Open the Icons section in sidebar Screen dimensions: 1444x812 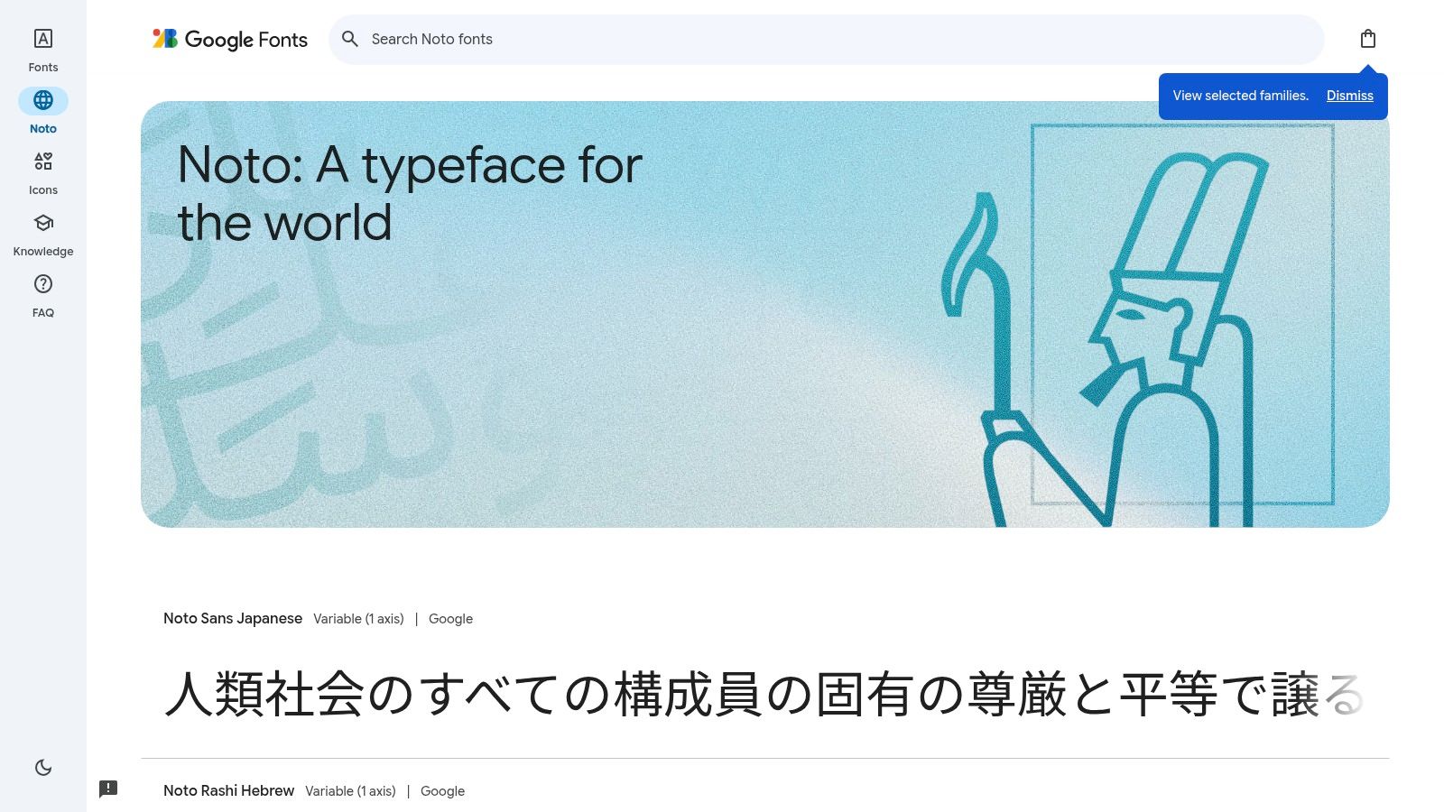(43, 173)
